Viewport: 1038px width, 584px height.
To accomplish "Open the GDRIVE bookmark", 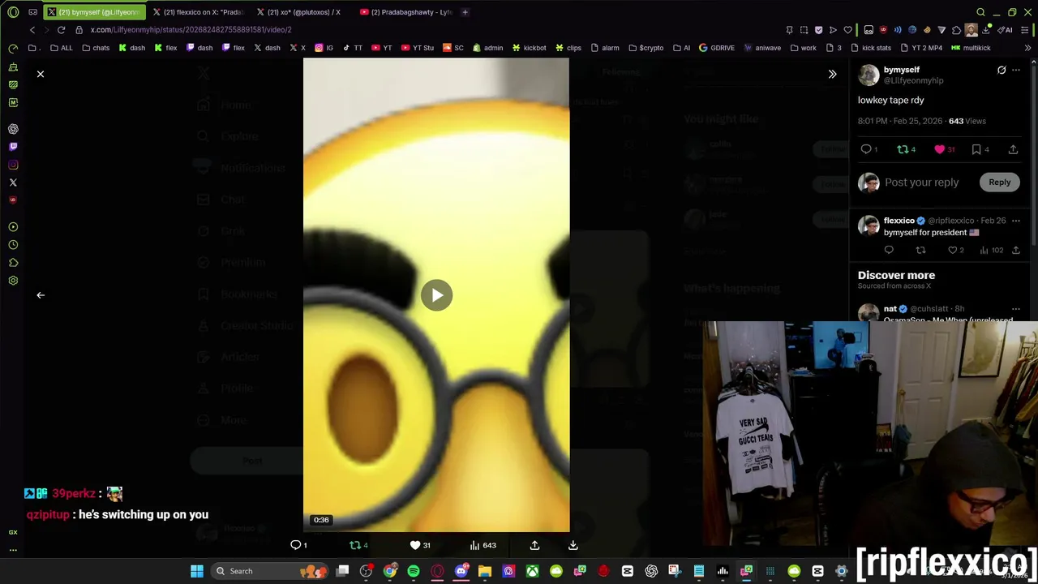I will [716, 48].
